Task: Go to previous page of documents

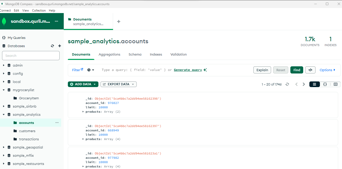Action: [x=297, y=84]
